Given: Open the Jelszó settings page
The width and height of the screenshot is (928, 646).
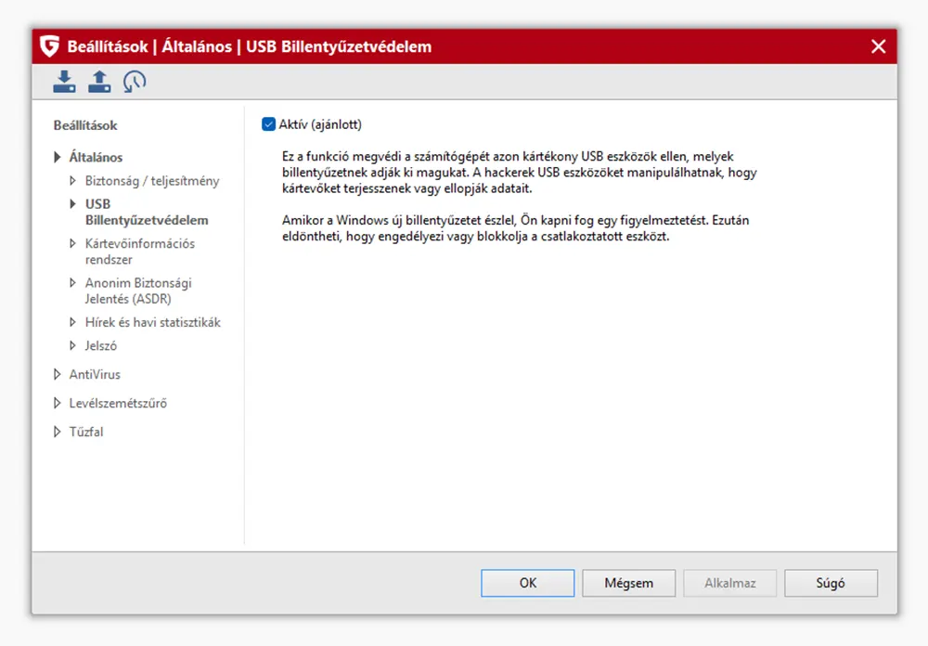Looking at the screenshot, I should (x=101, y=346).
